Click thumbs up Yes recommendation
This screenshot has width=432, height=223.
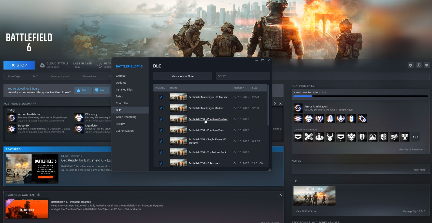click(x=83, y=90)
